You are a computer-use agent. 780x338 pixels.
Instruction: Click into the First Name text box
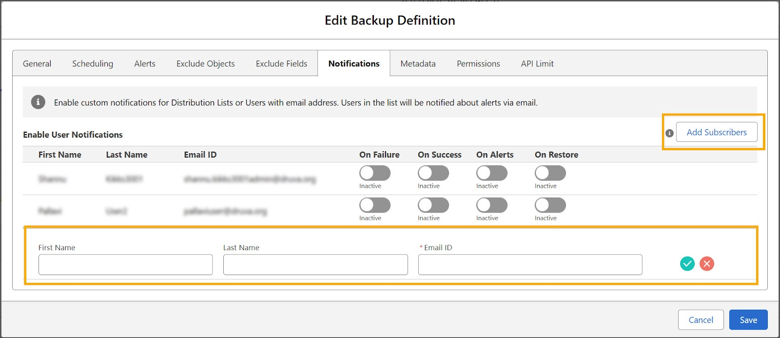tap(125, 265)
